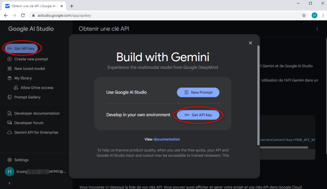Screen dimensions: 327x189
Task: Click the account avatar H in the sidebar
Action: point(9,172)
